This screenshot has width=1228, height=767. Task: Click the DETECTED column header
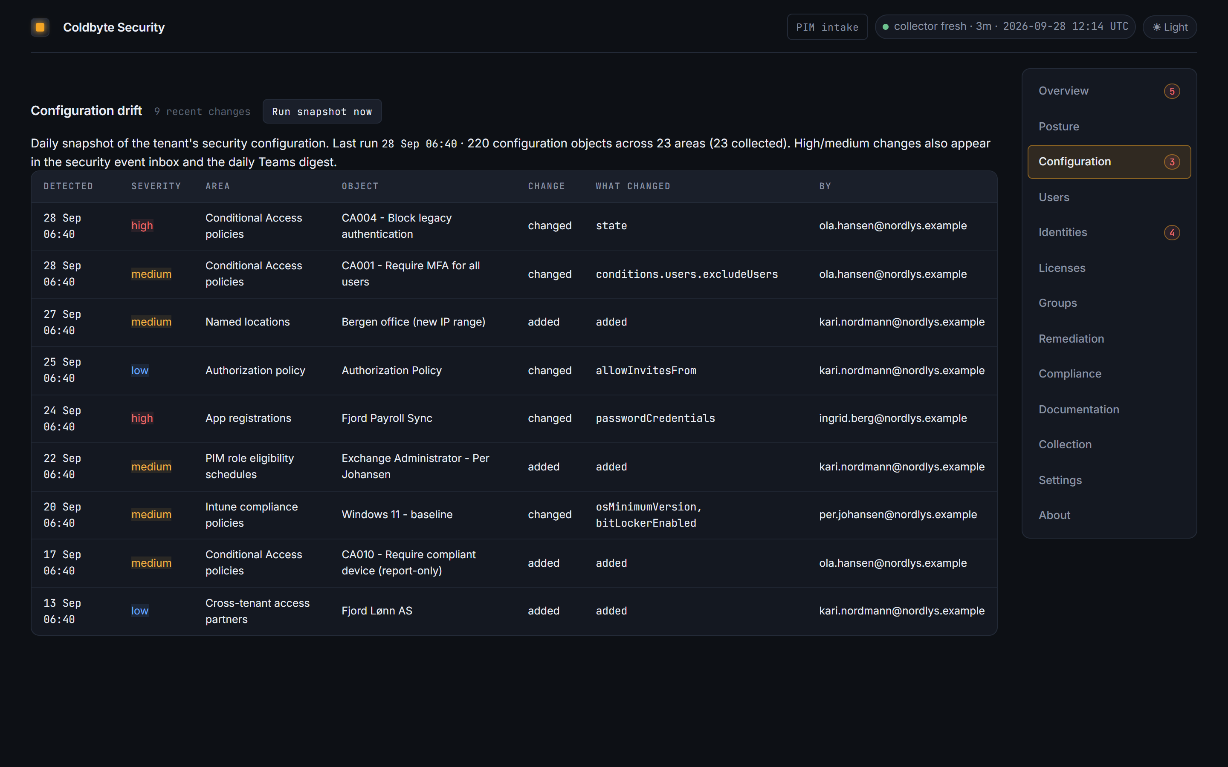(x=69, y=186)
